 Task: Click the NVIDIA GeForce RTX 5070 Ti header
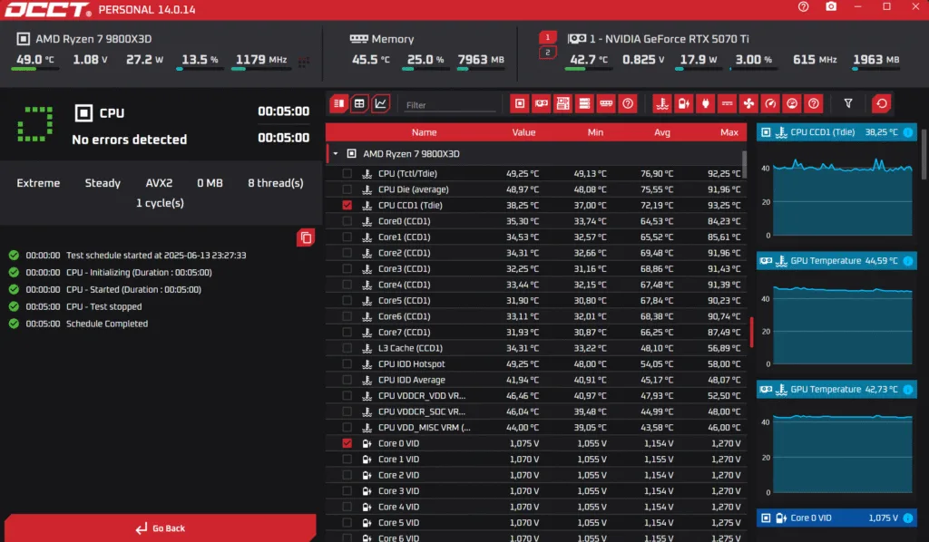(659, 39)
